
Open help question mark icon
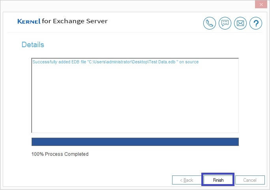[256, 23]
